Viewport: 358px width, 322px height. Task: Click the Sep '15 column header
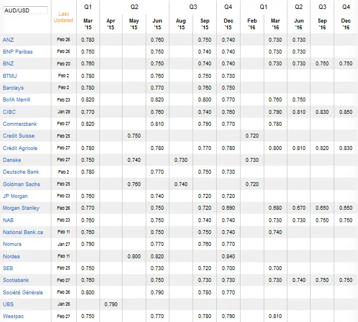(204, 24)
